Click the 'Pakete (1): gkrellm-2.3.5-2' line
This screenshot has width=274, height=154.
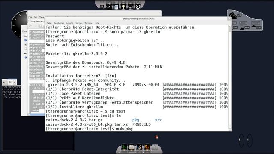(76, 54)
